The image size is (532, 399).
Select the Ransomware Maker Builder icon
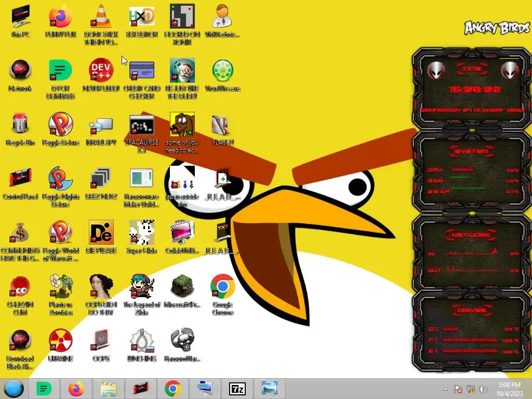point(141,187)
